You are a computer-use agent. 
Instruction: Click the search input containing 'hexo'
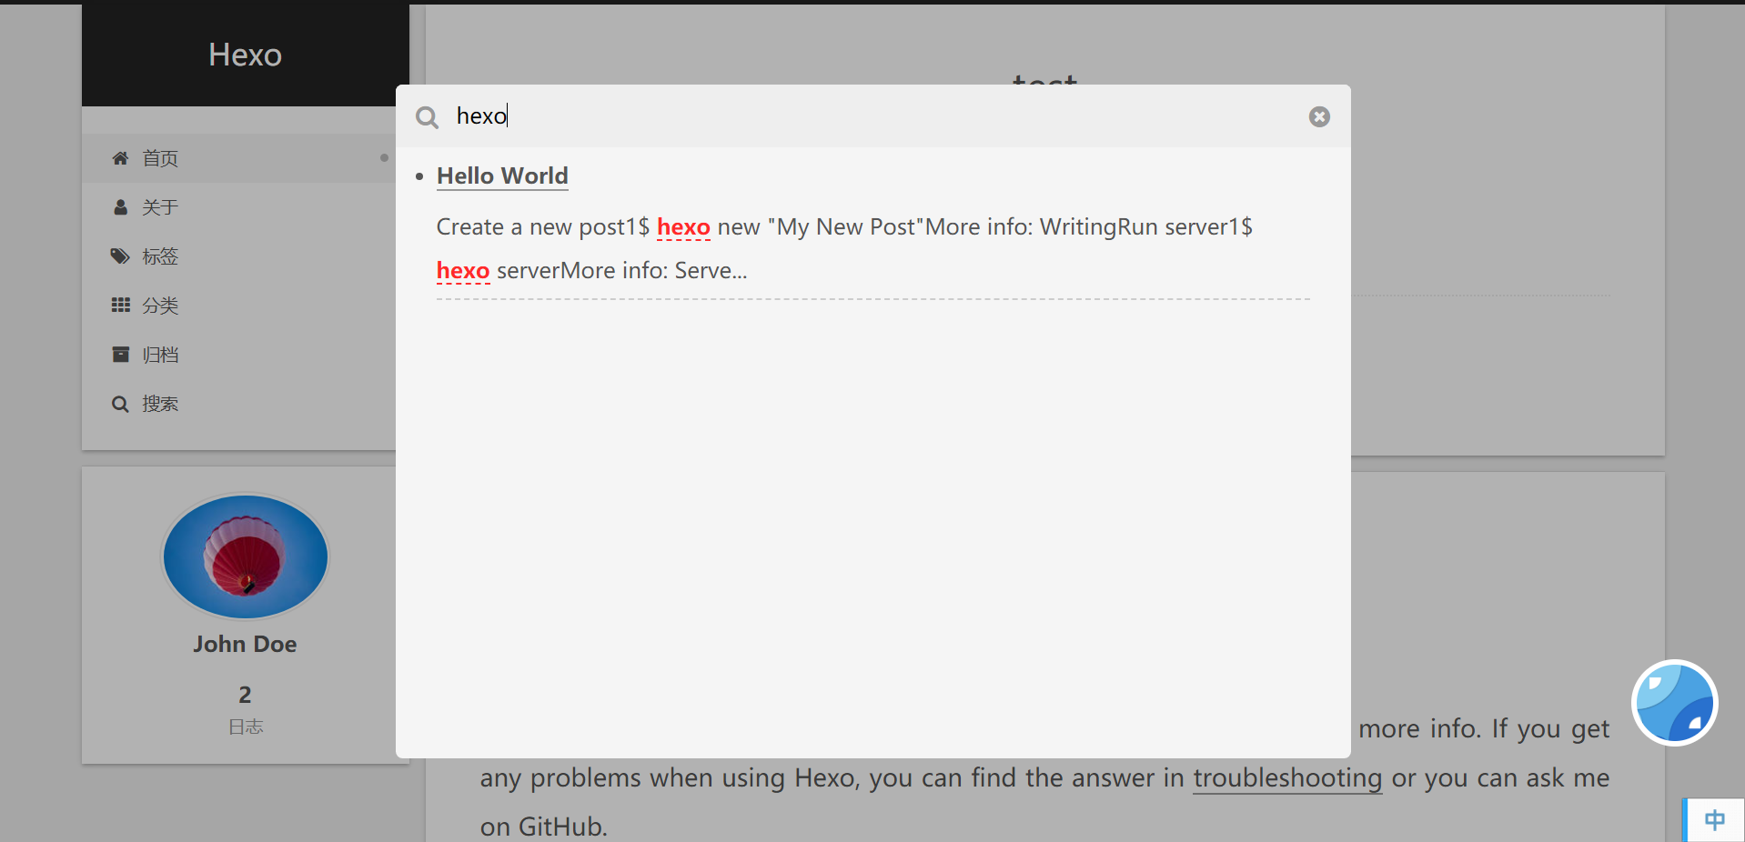tap(873, 116)
